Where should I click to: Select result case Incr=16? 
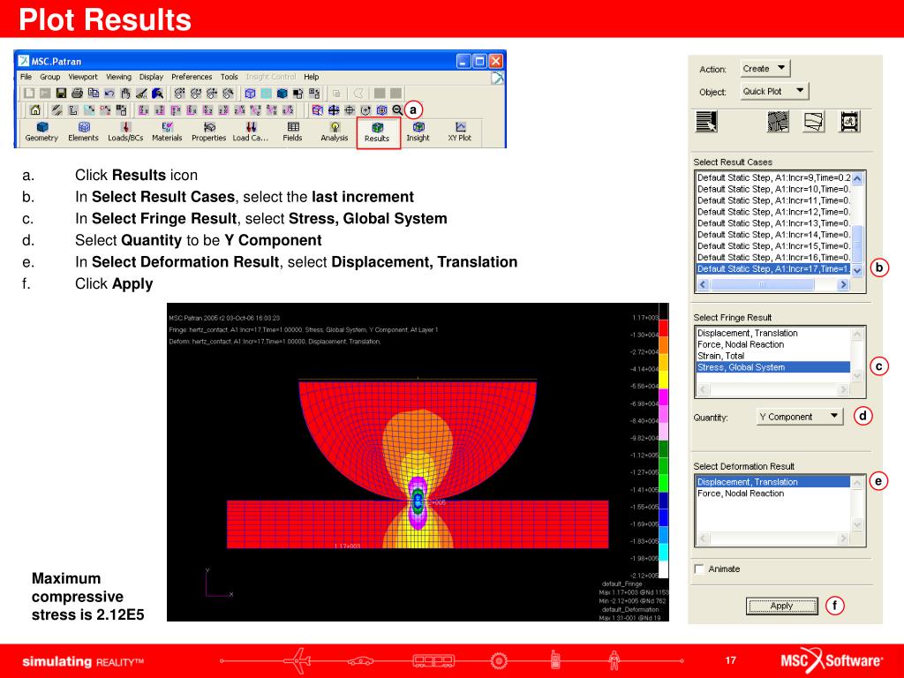pos(773,257)
